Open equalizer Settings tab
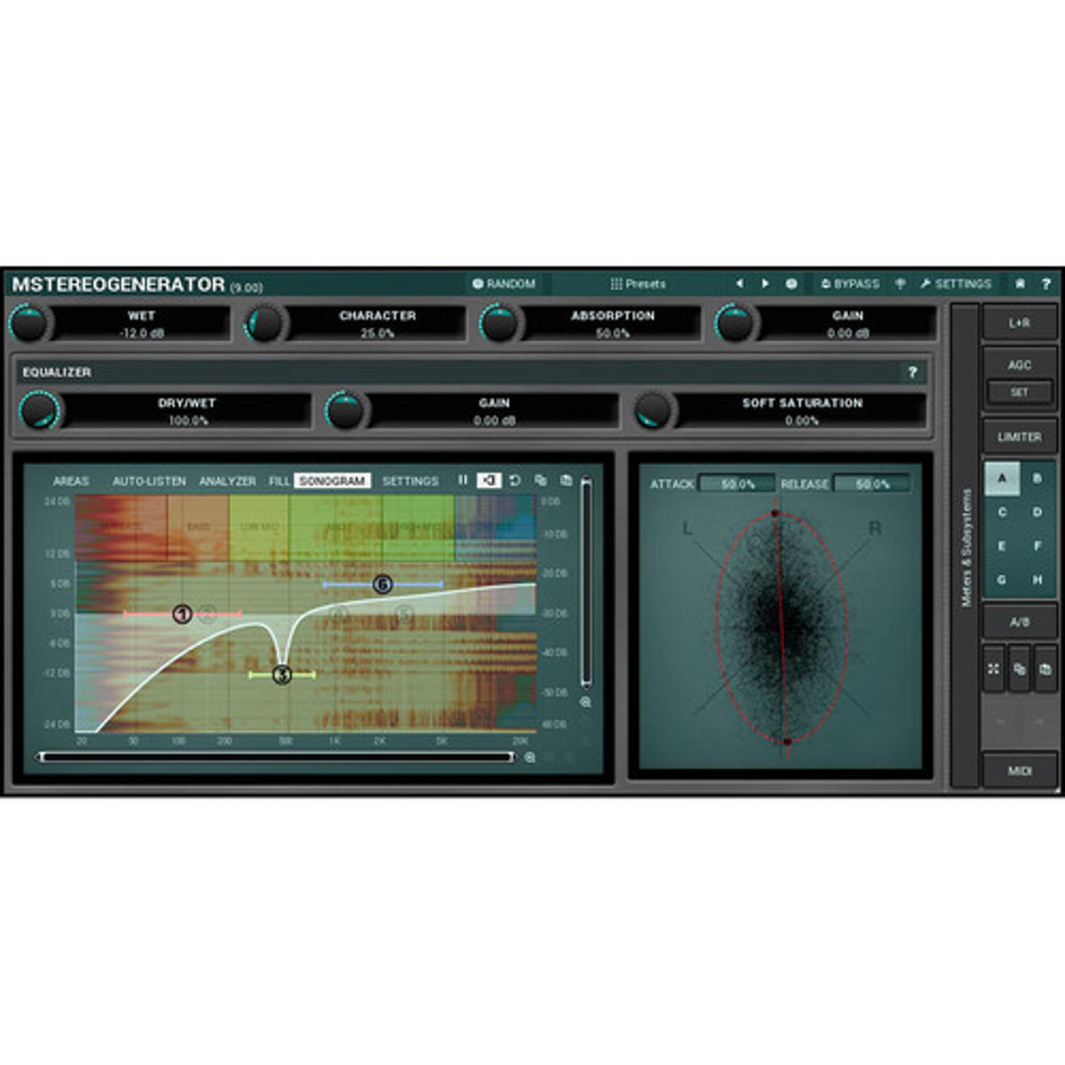The width and height of the screenshot is (1065, 1065). [x=410, y=481]
